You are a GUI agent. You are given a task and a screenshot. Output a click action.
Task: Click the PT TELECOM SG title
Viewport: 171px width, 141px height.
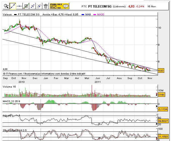100,7
